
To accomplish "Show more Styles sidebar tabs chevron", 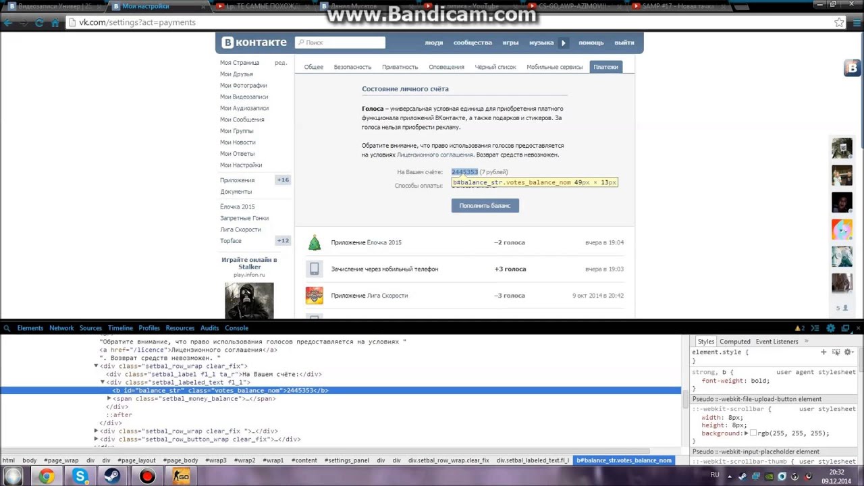I will (806, 342).
